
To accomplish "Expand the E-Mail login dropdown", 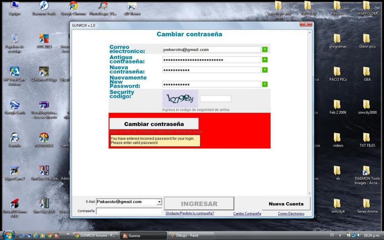I will click(x=159, y=202).
